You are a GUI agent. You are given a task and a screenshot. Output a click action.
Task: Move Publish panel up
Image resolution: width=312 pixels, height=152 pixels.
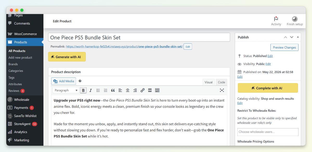click(285, 37)
